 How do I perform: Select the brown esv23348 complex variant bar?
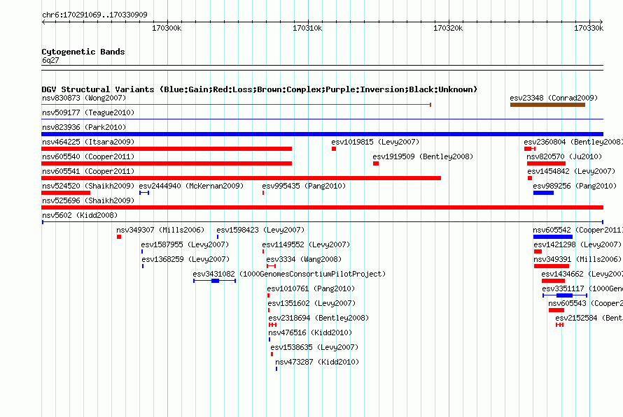[x=547, y=105]
